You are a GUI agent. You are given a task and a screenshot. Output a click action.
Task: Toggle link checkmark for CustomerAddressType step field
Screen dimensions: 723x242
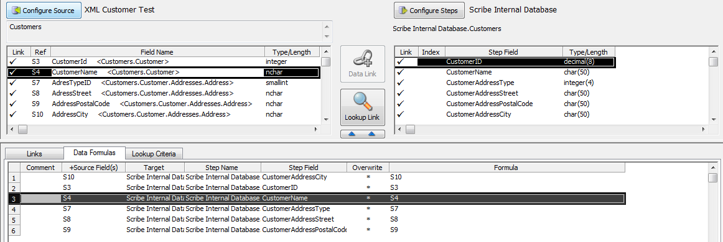400,83
